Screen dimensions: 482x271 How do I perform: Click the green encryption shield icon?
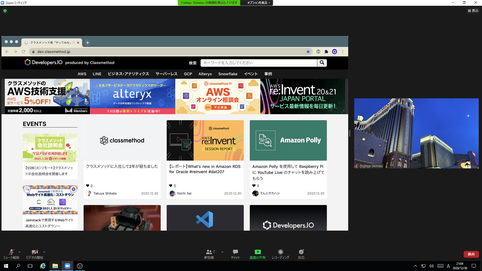tap(5, 11)
